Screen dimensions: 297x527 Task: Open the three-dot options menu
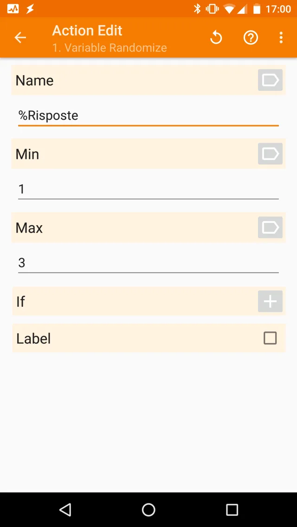pyautogui.click(x=281, y=38)
